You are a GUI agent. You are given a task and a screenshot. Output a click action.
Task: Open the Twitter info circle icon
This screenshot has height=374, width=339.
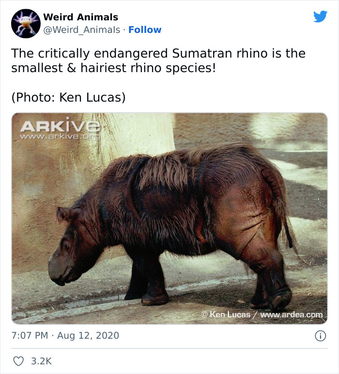(320, 336)
